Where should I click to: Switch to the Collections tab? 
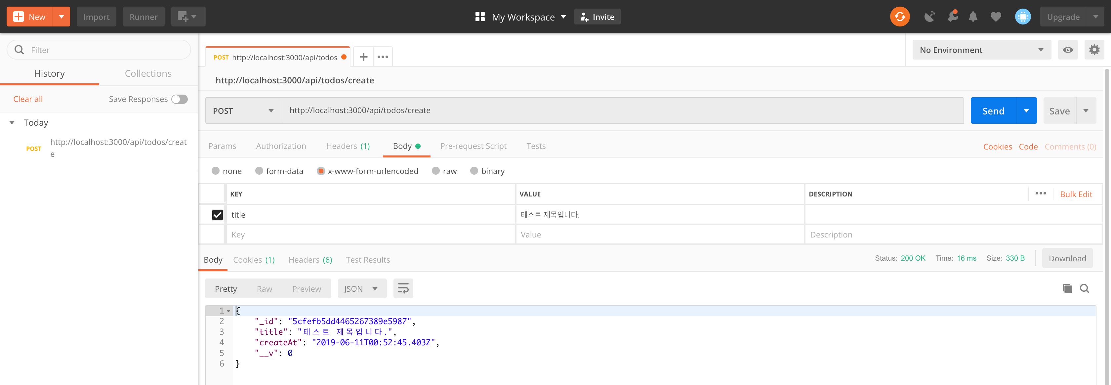pos(148,74)
